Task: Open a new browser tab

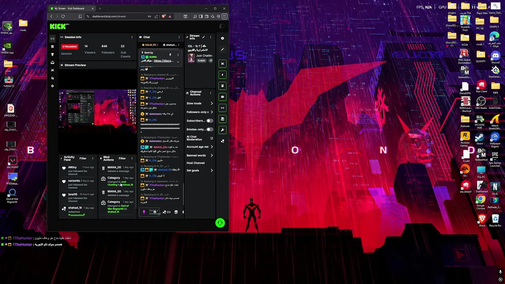Action: click(100, 8)
